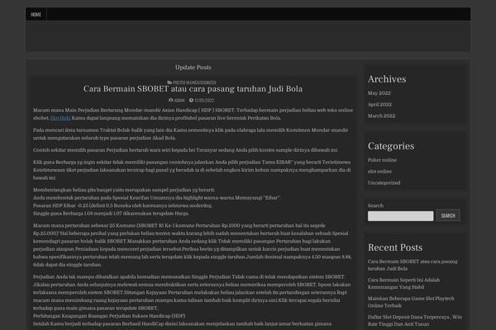Click the Categories widget heading
This screenshot has height=330, width=496.
391,146
